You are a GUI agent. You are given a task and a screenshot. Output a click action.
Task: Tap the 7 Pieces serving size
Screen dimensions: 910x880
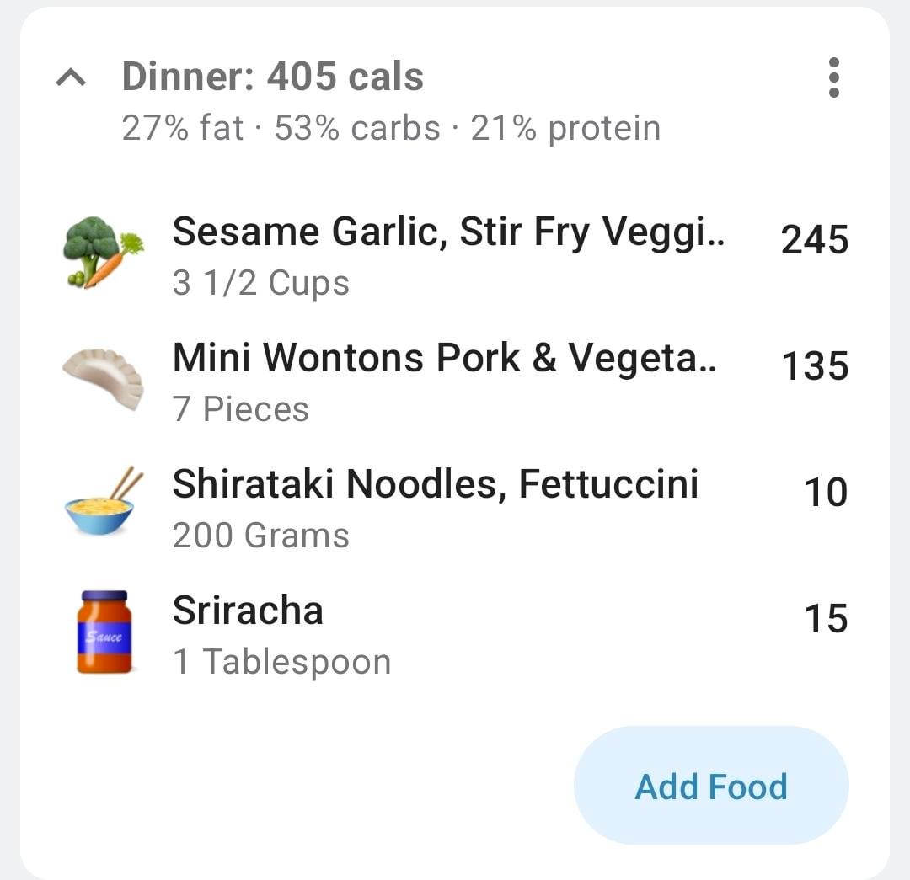[241, 410]
